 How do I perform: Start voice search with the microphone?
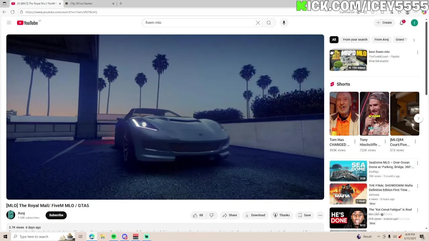pyautogui.click(x=284, y=23)
